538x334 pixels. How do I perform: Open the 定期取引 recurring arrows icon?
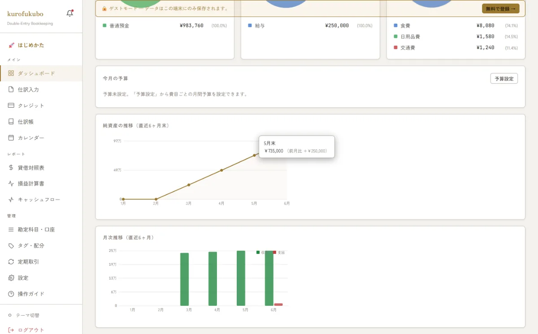[x=11, y=262]
